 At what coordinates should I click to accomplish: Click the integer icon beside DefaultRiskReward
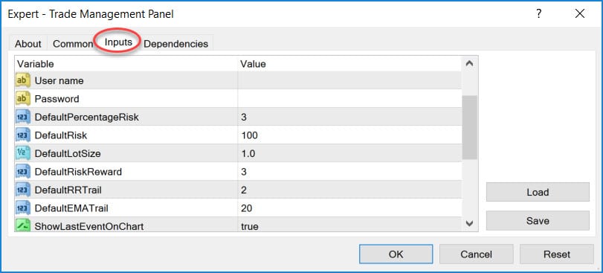click(x=23, y=172)
